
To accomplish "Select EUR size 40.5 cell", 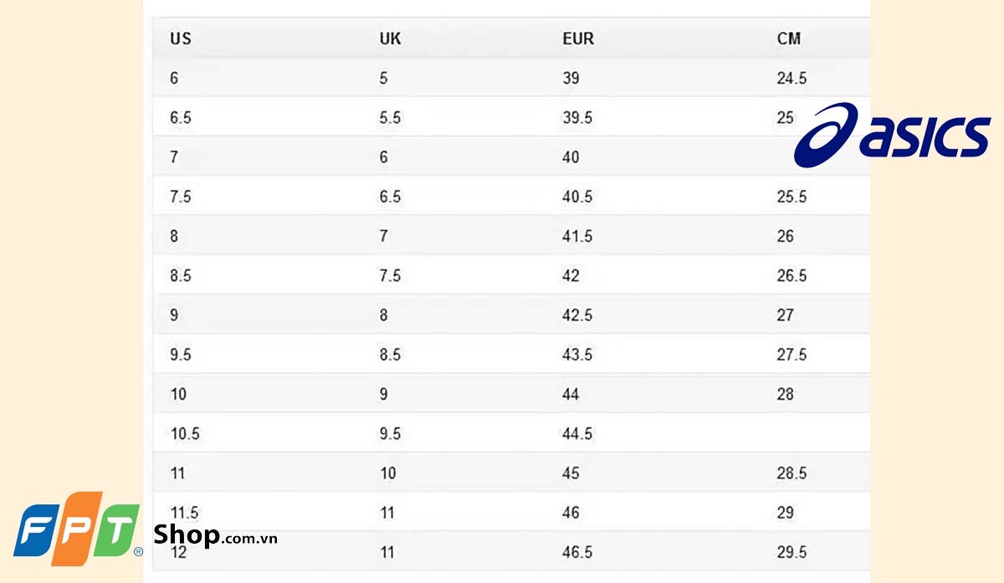I will tap(577, 197).
